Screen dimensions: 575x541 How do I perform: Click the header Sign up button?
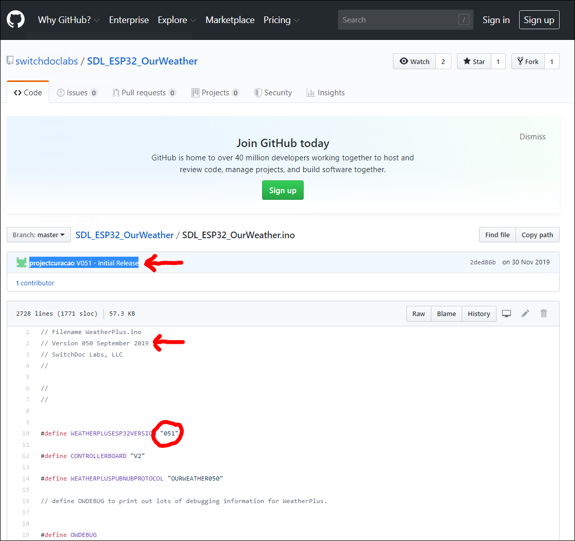coord(539,20)
